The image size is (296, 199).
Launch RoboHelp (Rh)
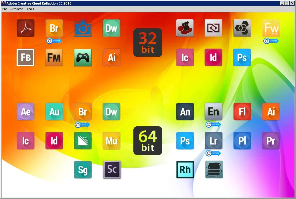click(185, 170)
